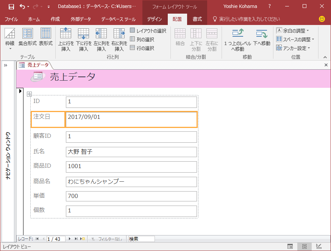
Task: Switch to the データベース ツール tab
Action: point(118,19)
